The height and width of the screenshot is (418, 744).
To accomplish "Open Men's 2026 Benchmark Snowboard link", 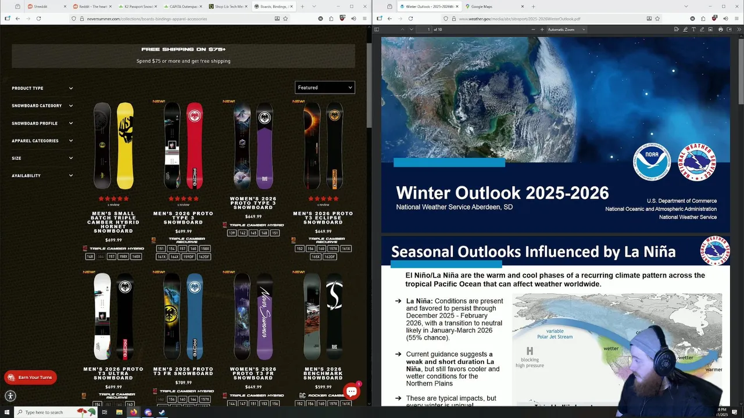I will [323, 373].
